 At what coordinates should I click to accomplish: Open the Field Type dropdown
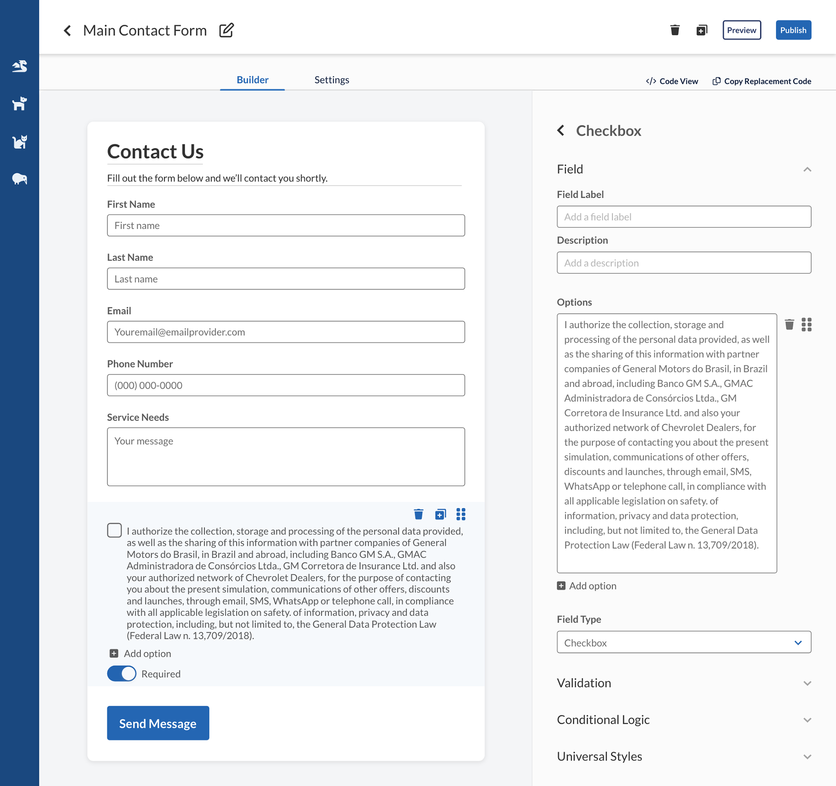[684, 642]
